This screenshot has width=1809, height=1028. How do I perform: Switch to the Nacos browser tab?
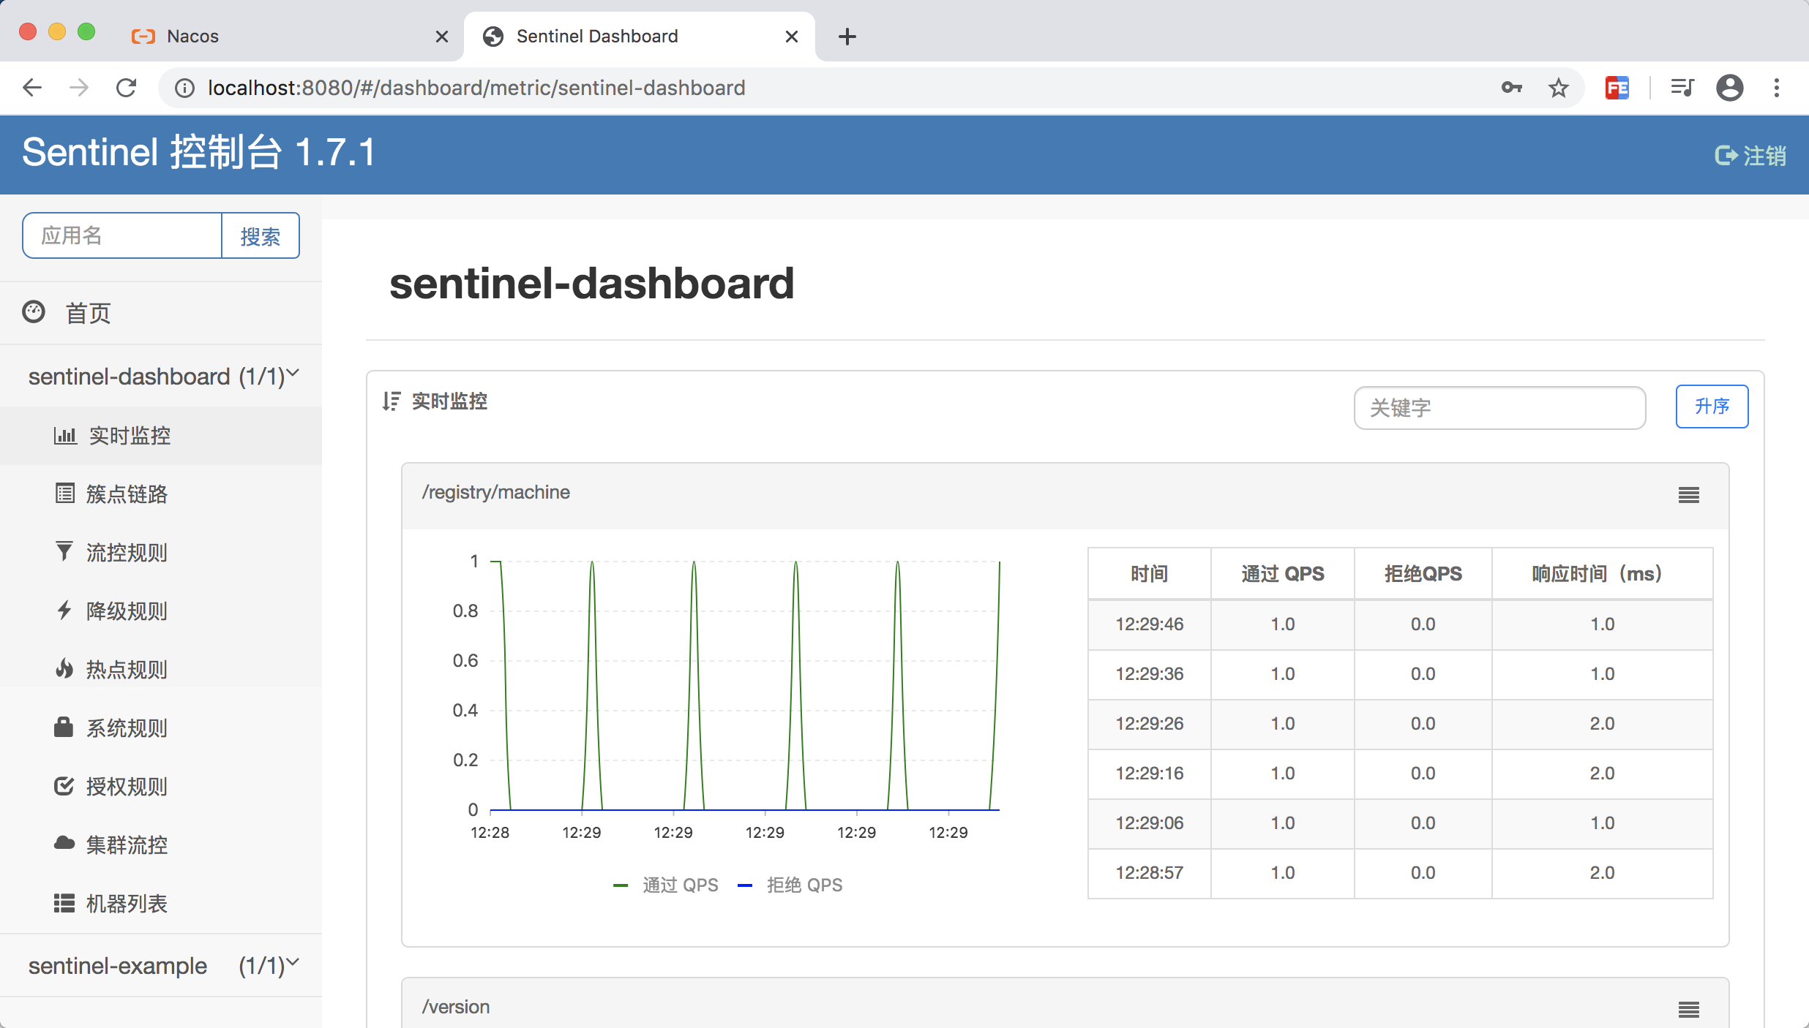[x=289, y=36]
